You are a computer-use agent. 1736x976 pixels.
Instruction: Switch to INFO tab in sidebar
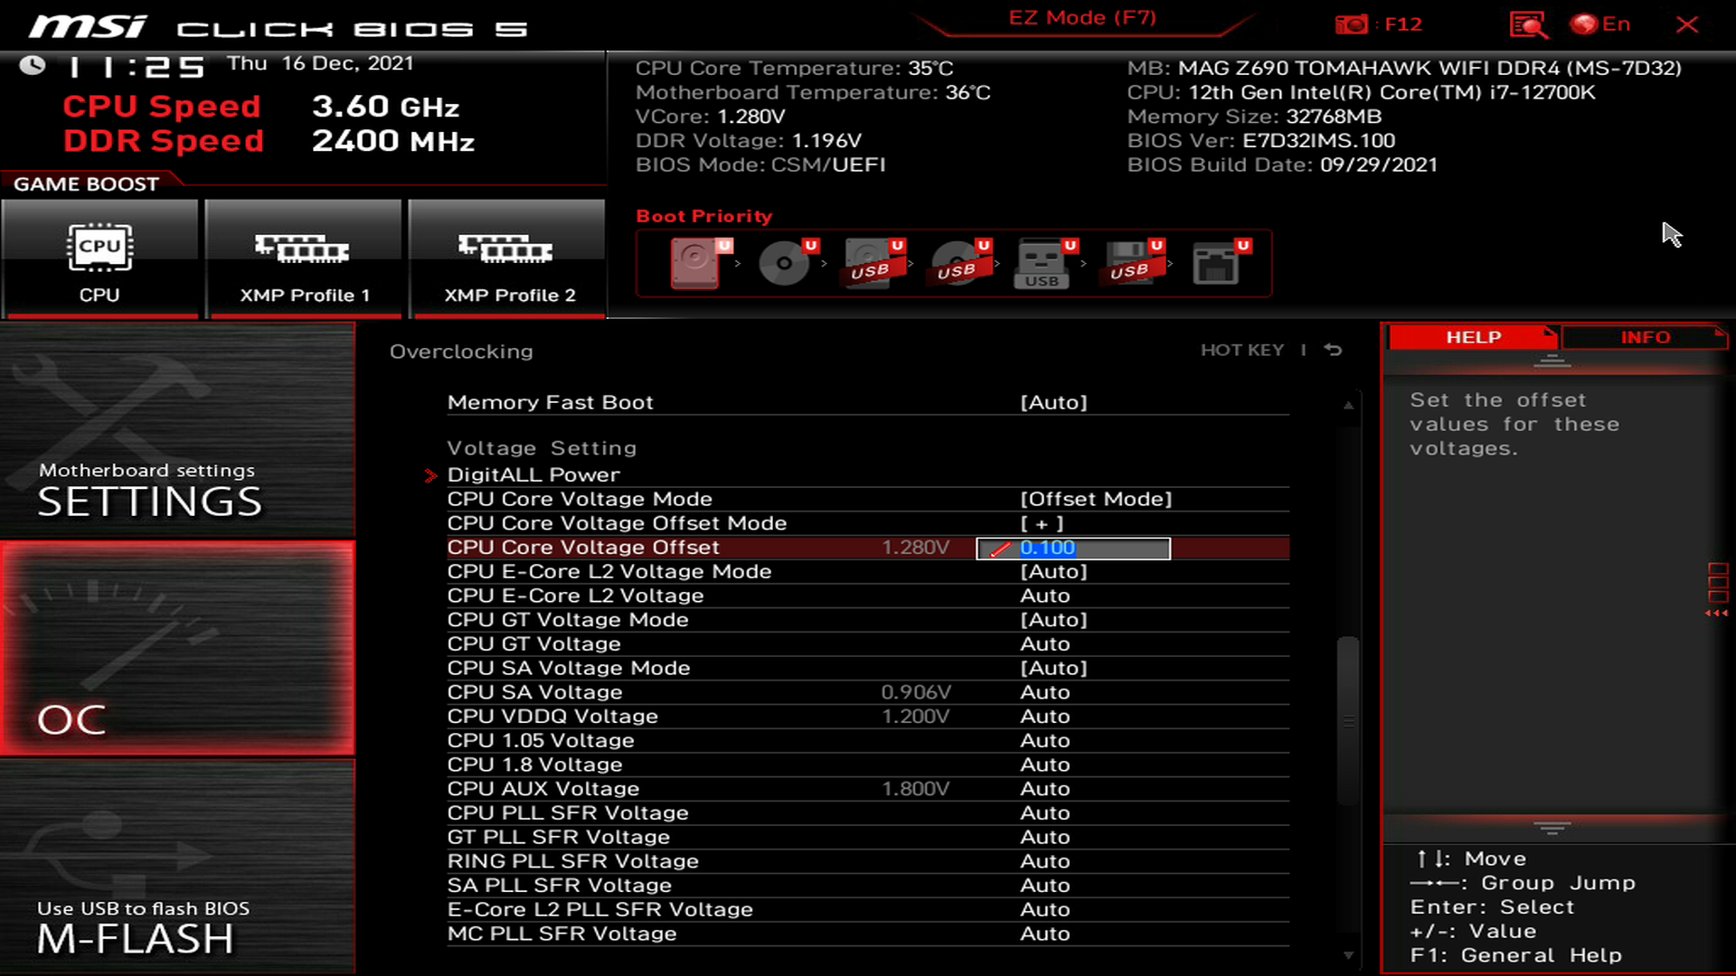1646,336
